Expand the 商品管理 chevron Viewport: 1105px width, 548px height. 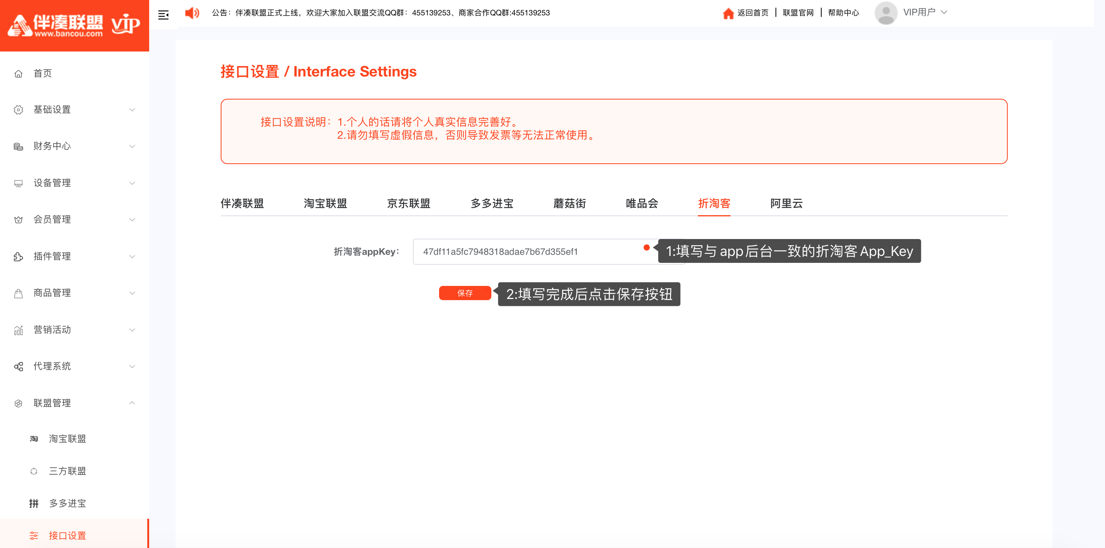pos(132,293)
